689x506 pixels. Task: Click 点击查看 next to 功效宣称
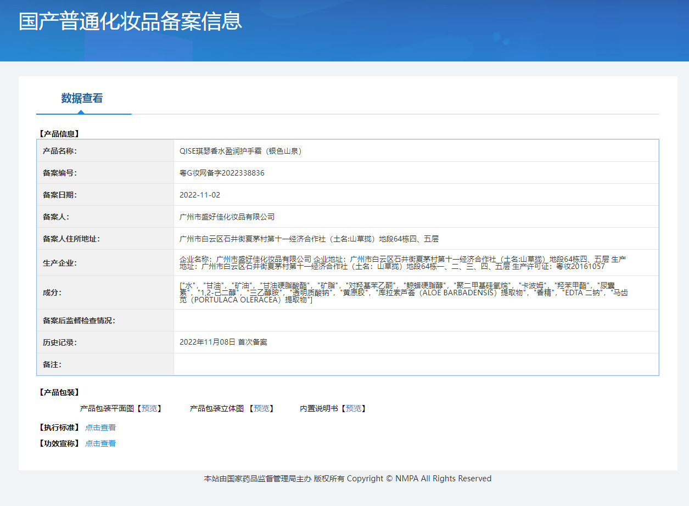point(100,443)
